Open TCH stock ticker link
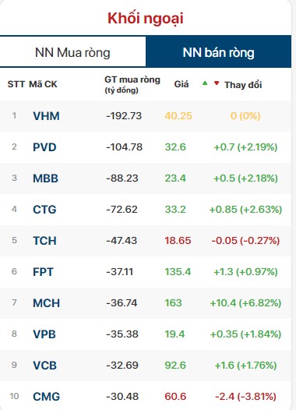The width and height of the screenshot is (296, 410). pyautogui.click(x=44, y=241)
